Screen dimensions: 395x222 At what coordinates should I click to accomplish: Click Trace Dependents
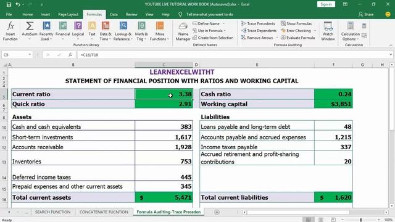(259, 30)
